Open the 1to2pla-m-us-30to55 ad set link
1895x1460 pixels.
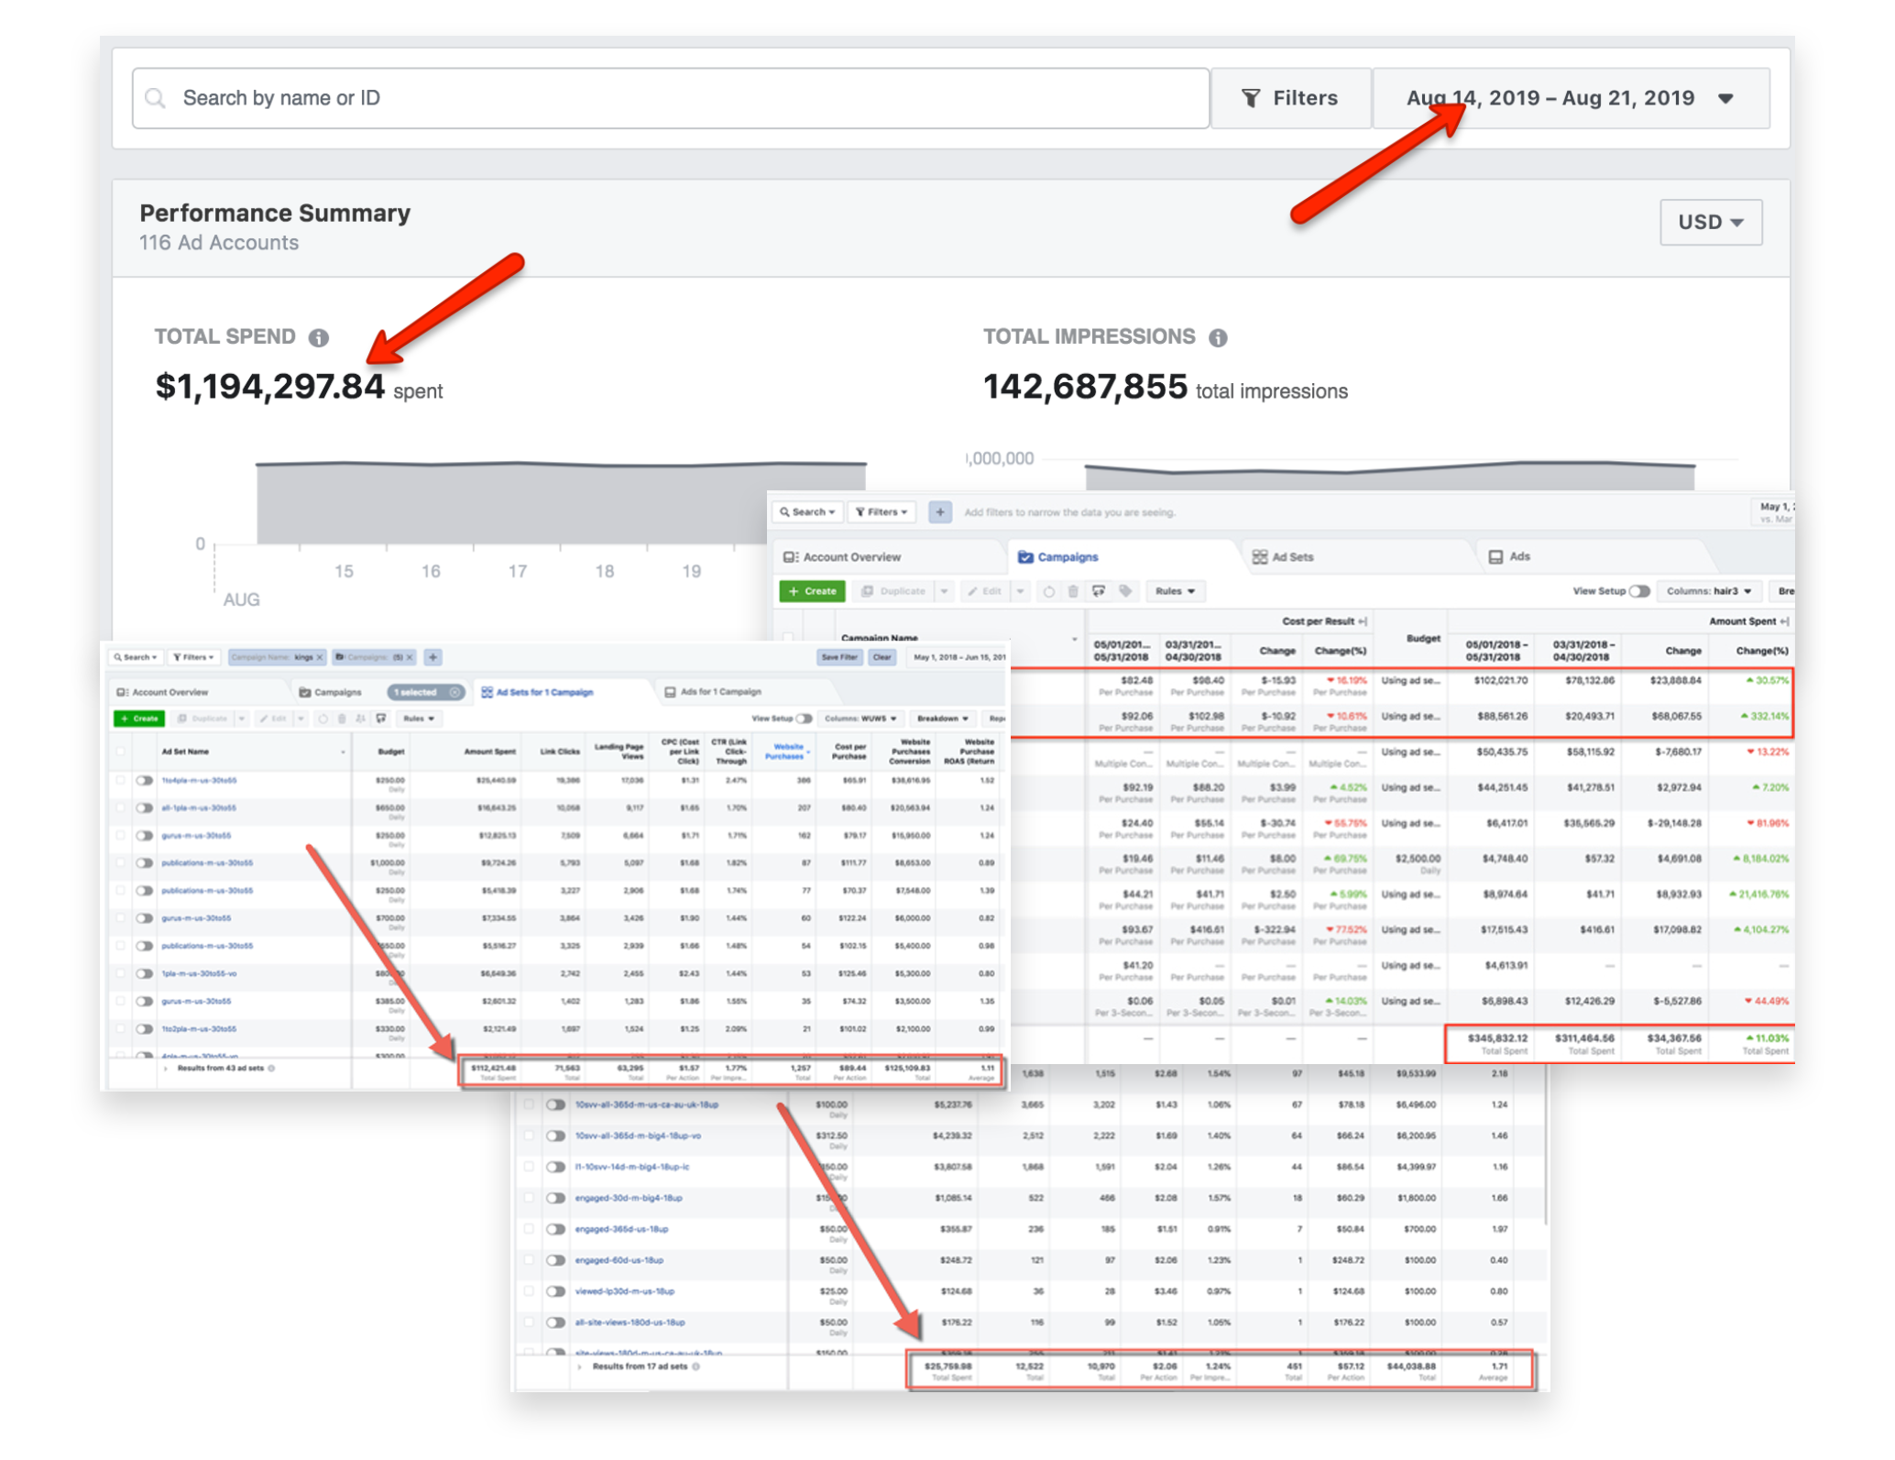click(199, 1029)
